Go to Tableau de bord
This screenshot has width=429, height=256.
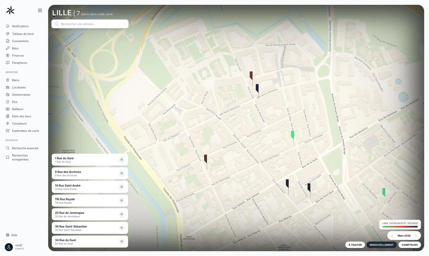point(23,34)
